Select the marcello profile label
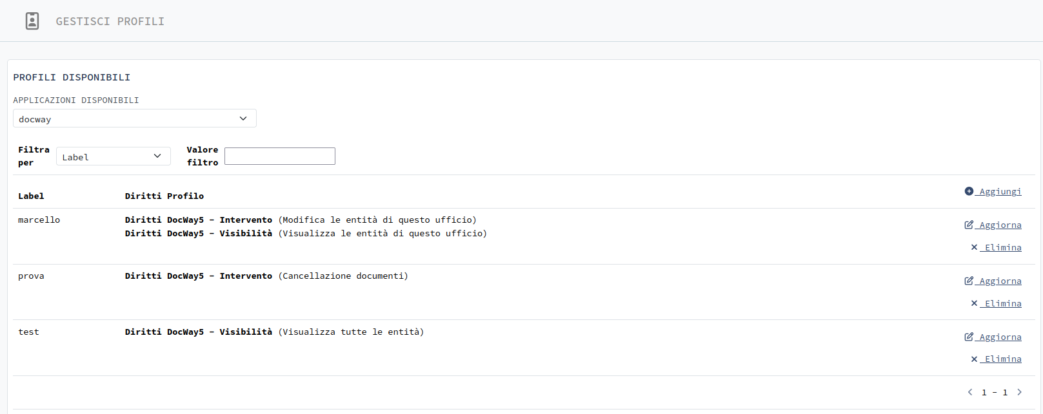Viewport: 1043px width, 414px height. (x=39, y=220)
